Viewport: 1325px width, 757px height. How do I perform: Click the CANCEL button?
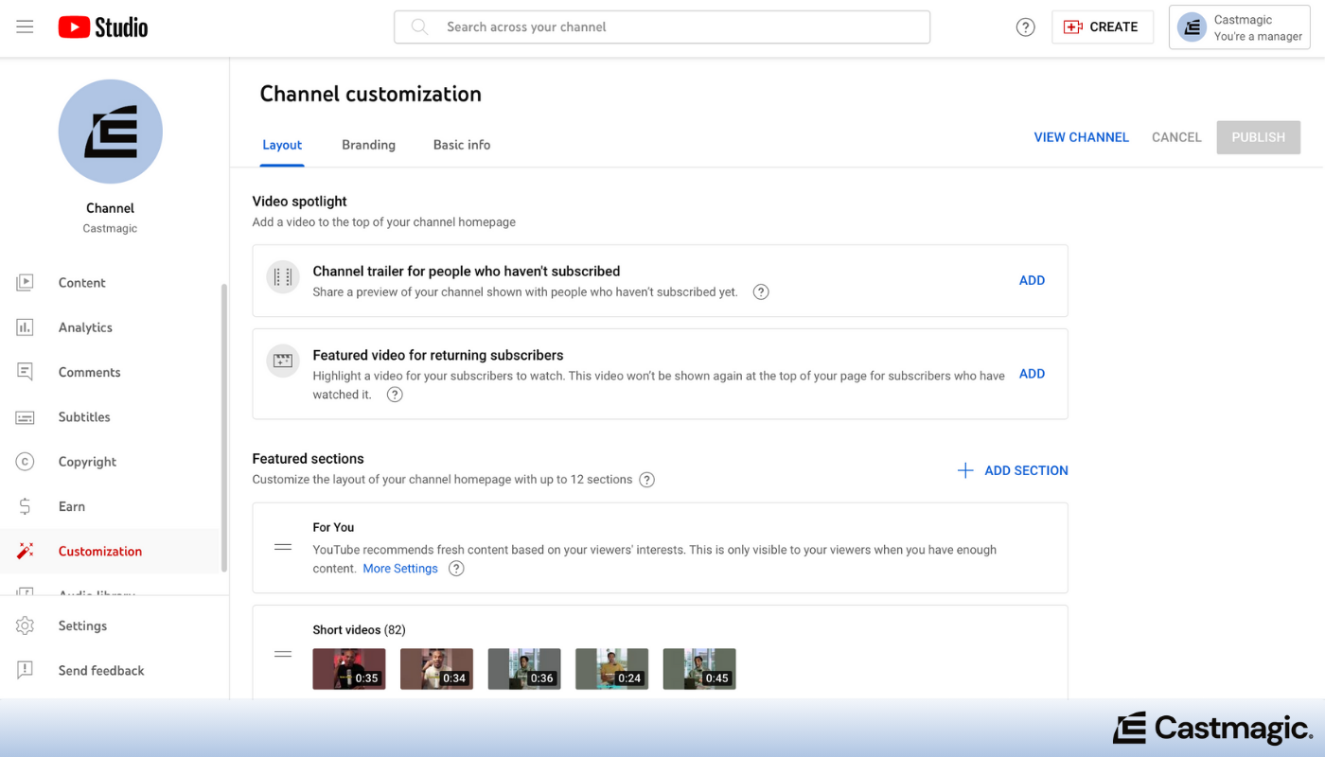pos(1176,137)
